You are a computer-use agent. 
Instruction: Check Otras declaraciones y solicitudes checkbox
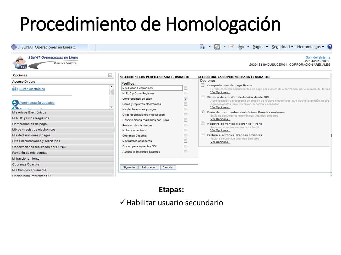click(x=185, y=115)
